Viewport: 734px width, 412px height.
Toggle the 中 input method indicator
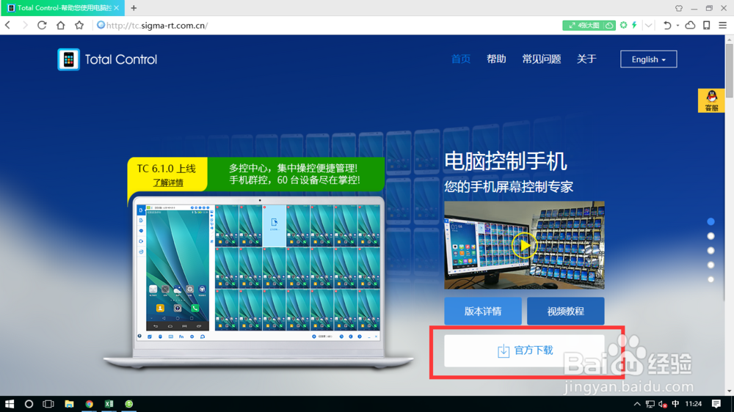[x=675, y=404]
